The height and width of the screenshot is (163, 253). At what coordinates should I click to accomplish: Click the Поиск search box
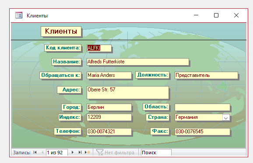pos(156,153)
